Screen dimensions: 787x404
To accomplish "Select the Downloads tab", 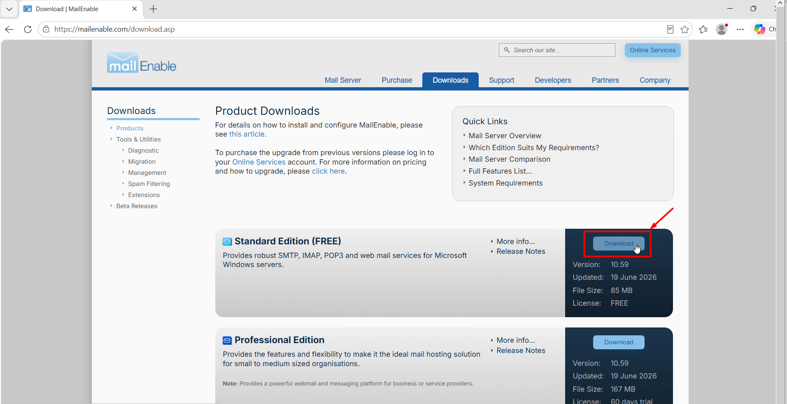I will coord(450,80).
